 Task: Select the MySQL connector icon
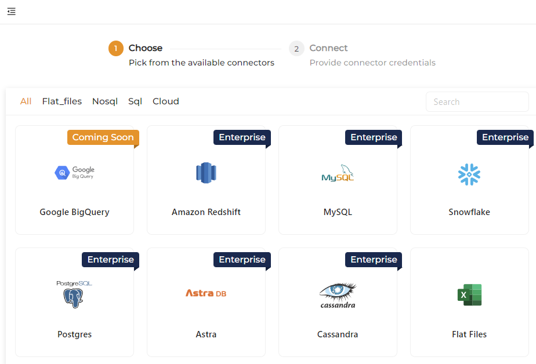[338, 172]
